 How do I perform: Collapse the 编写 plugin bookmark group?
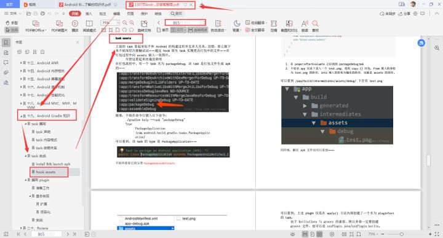(26, 180)
